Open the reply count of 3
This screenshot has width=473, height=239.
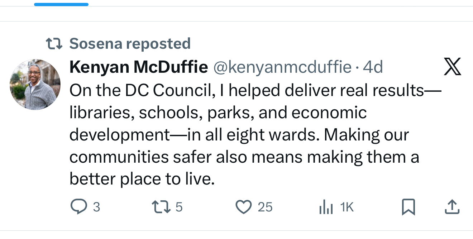pos(96,207)
